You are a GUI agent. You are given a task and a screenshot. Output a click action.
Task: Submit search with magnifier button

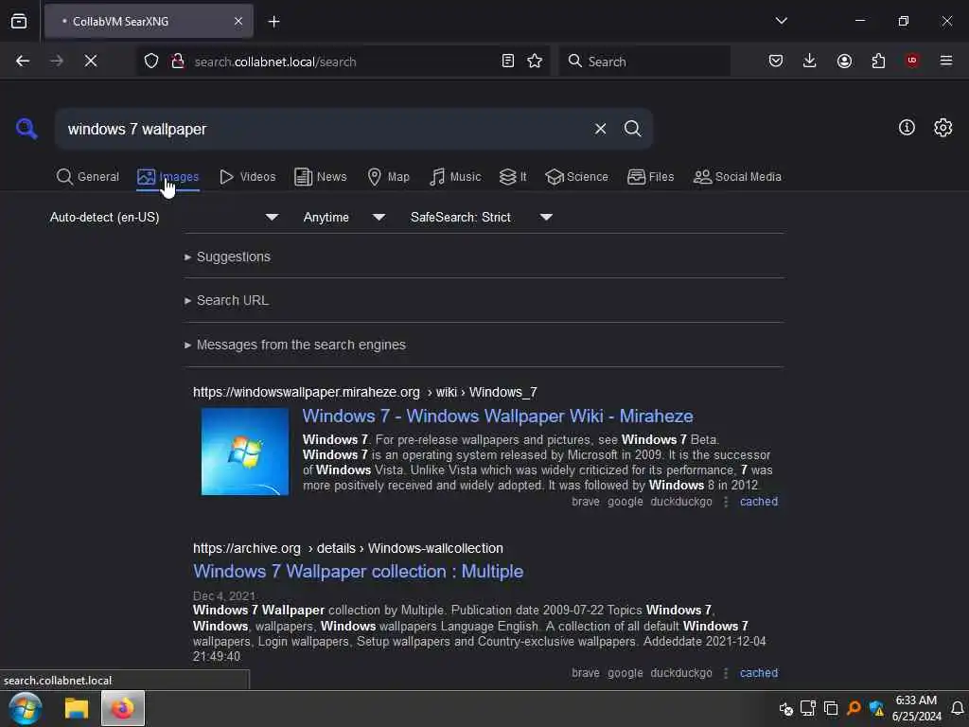tap(632, 129)
